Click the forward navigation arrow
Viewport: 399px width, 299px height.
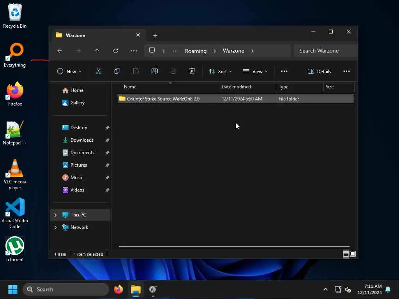pyautogui.click(x=78, y=51)
